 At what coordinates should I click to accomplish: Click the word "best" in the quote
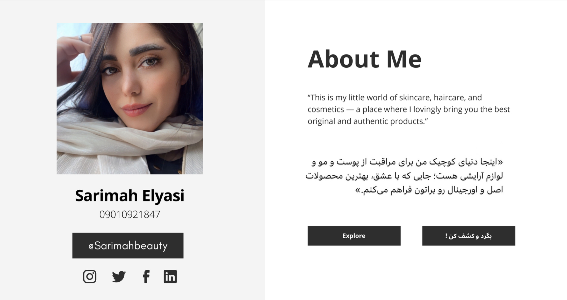tap(502, 110)
